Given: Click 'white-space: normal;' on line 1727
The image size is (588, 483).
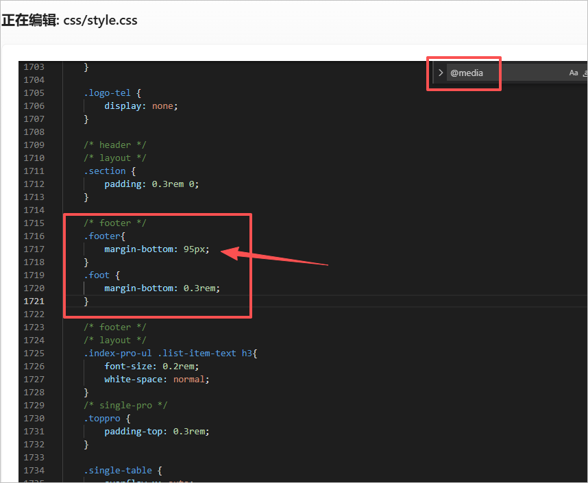Looking at the screenshot, I should point(157,379).
